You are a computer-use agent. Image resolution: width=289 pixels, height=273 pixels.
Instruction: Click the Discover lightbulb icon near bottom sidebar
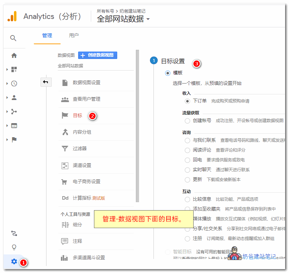(x=14, y=247)
